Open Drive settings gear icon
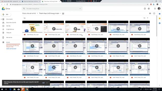The width and height of the screenshot is (162, 91). tap(149, 9)
